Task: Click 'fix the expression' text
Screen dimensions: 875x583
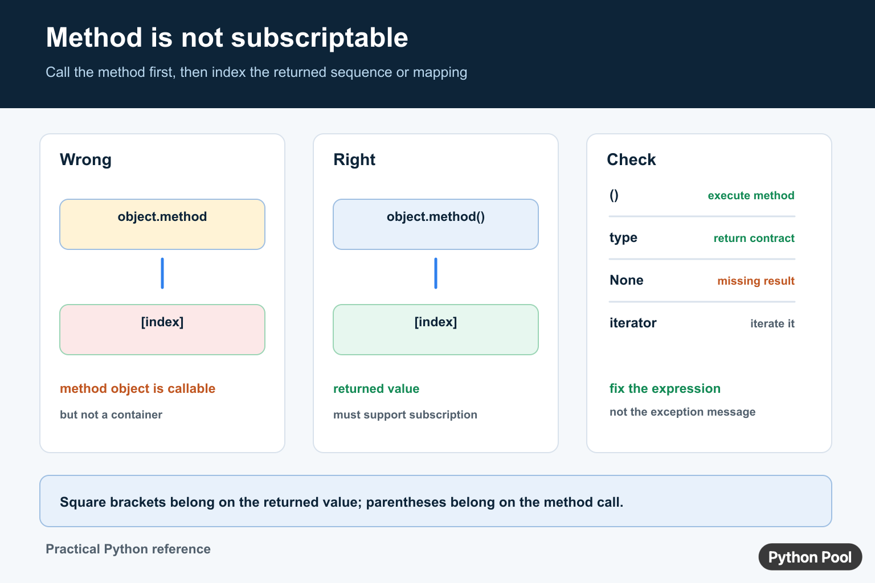Action: click(x=665, y=388)
